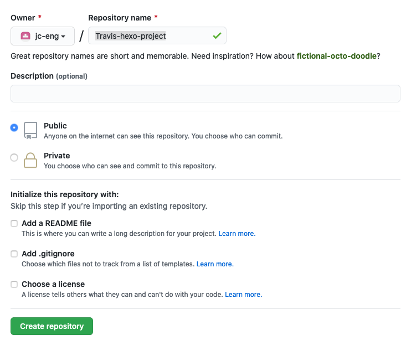The width and height of the screenshot is (406, 345).
Task: Click the Public option label text
Action: click(x=55, y=126)
